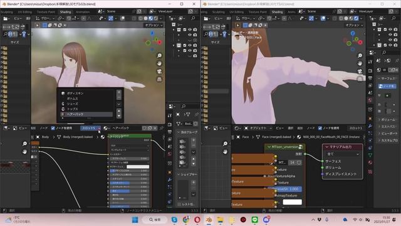401x226 pixels.
Task: Enable snap magnet icon in left window header
Action: coord(69,18)
